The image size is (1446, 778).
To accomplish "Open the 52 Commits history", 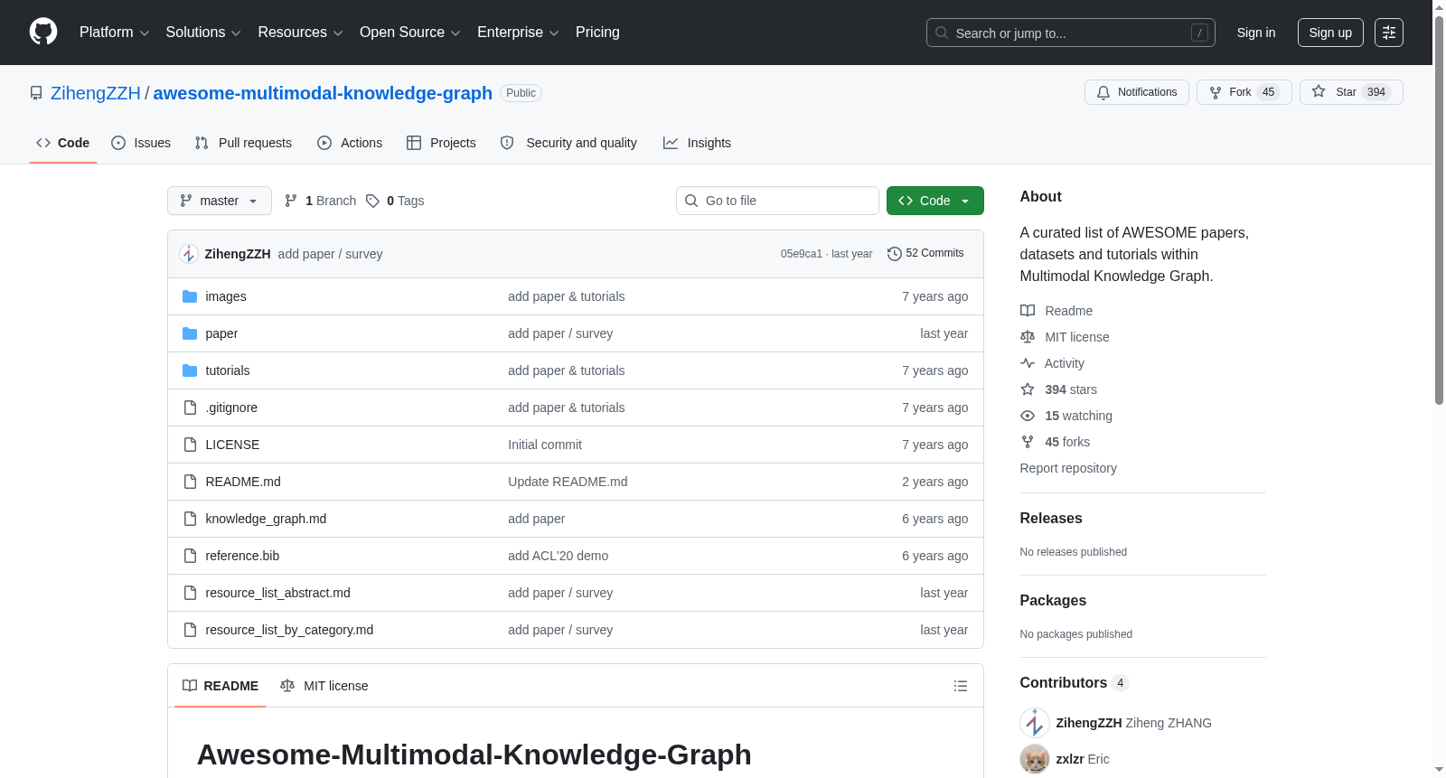I will click(925, 253).
